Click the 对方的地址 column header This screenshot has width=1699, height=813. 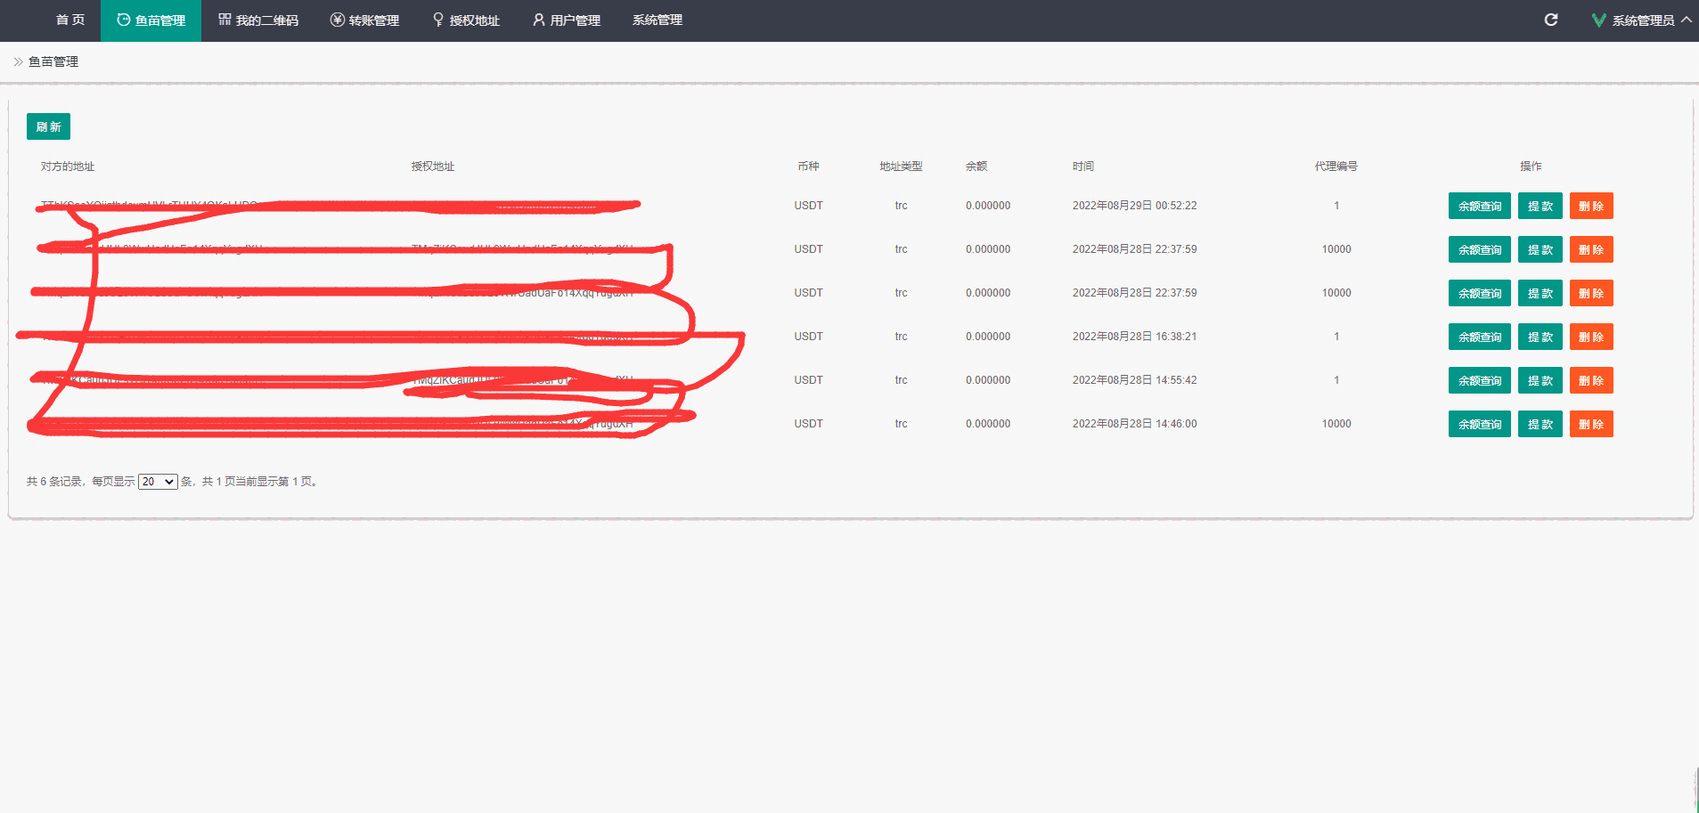point(68,167)
